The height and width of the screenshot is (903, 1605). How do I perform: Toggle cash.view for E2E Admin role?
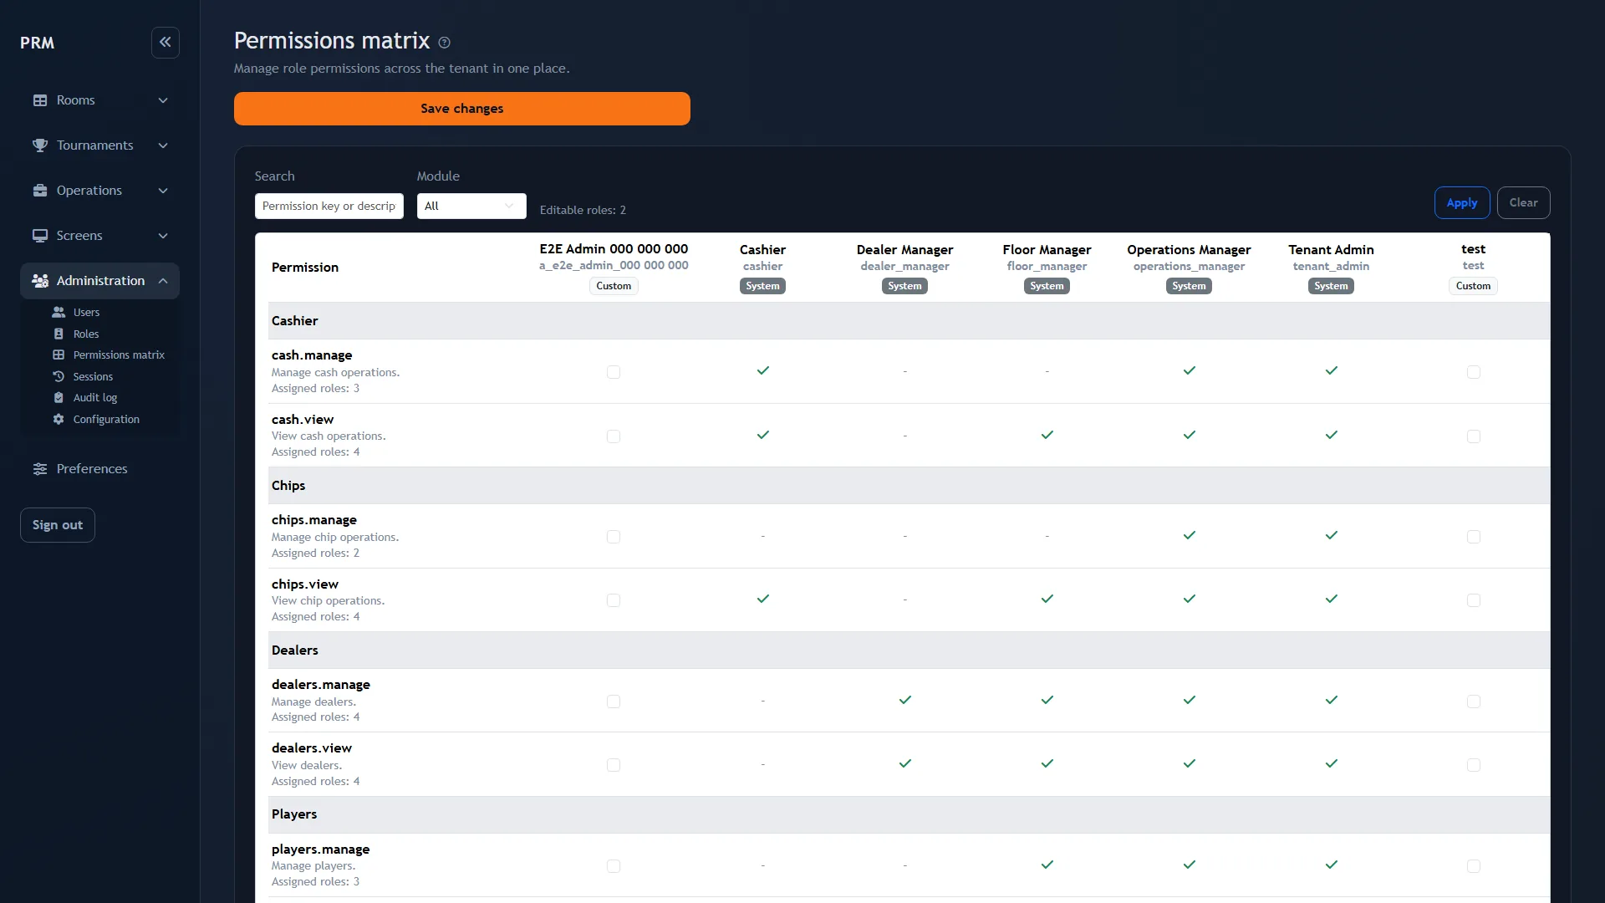pos(614,436)
